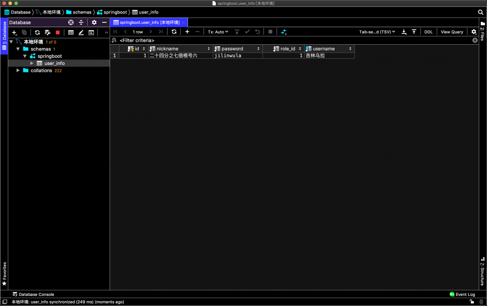487x306 pixels.
Task: Click the red Disconnect square
Action: coord(57,32)
